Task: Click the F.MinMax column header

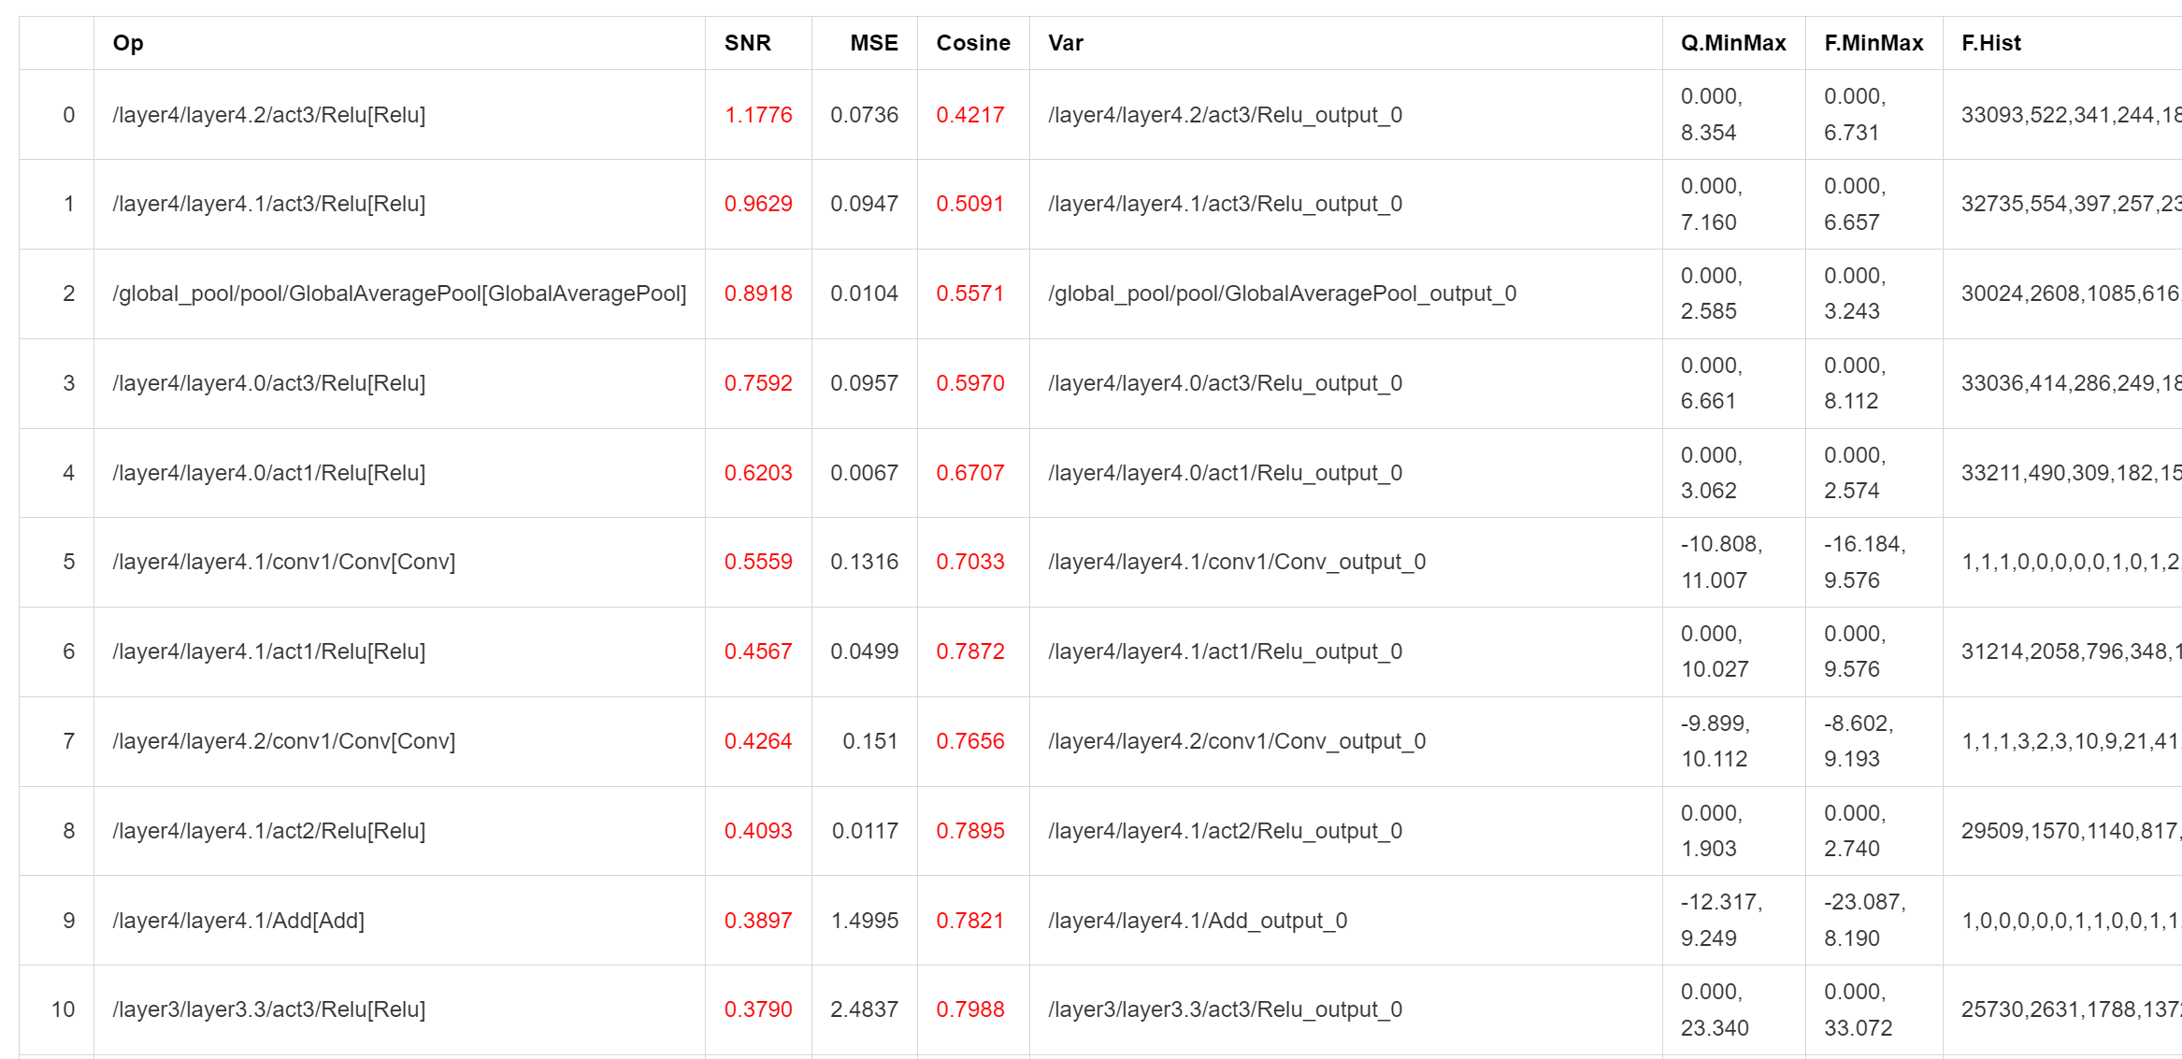Action: [1873, 43]
